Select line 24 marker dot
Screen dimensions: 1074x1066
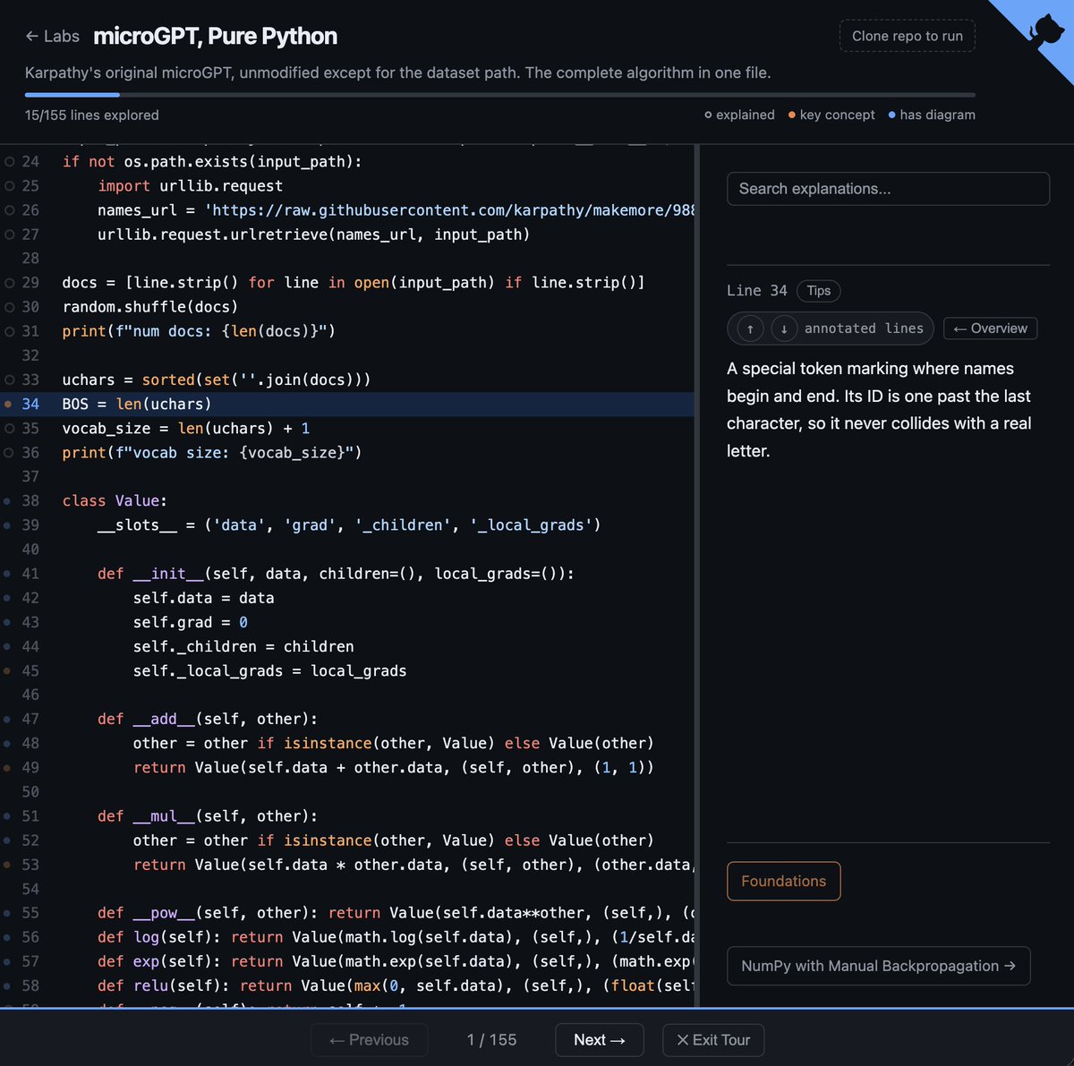point(10,162)
